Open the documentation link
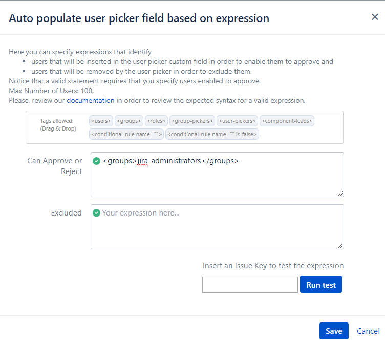This screenshot has width=385, height=344. 90,101
